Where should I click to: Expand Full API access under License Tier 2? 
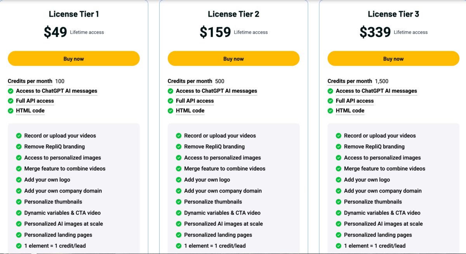[195, 101]
